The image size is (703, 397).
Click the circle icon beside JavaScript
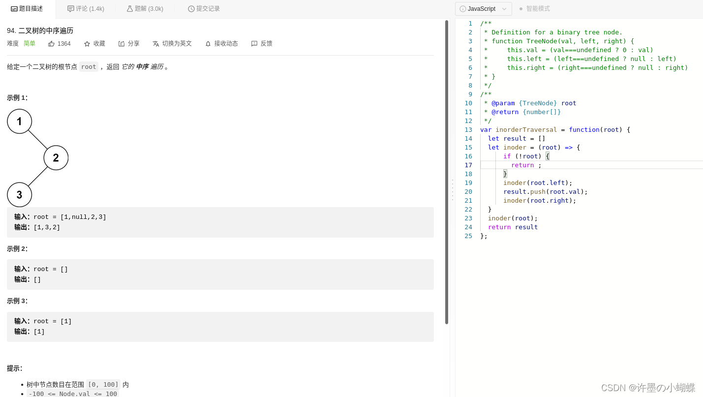[462, 8]
